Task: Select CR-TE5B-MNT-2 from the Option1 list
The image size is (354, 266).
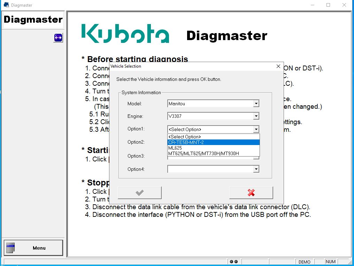Action: pos(214,142)
